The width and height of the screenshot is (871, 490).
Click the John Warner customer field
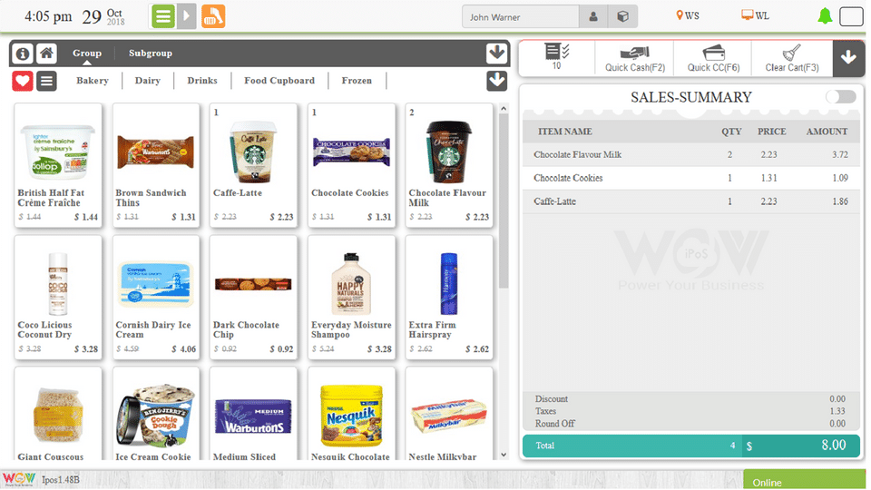coord(520,16)
